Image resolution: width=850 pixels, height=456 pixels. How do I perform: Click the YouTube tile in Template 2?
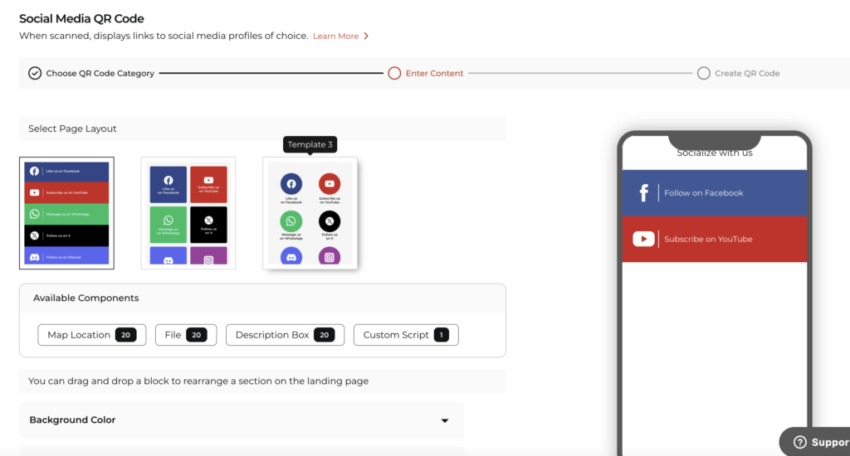208,184
